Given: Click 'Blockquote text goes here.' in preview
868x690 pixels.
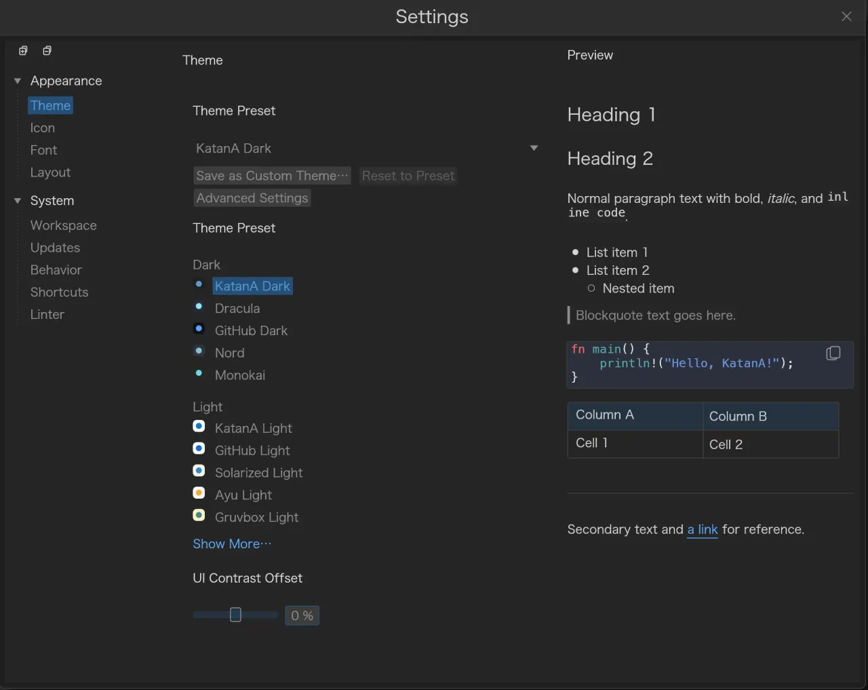Looking at the screenshot, I should coord(656,315).
